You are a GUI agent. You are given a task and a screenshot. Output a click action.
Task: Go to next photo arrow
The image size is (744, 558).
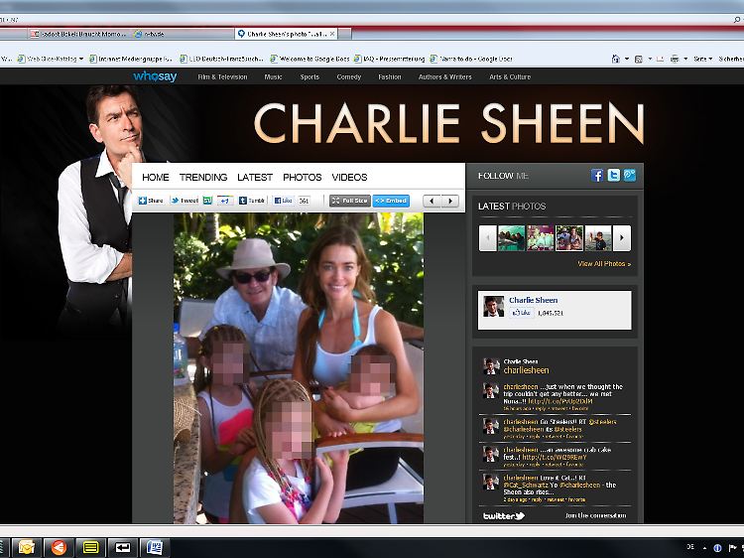450,201
